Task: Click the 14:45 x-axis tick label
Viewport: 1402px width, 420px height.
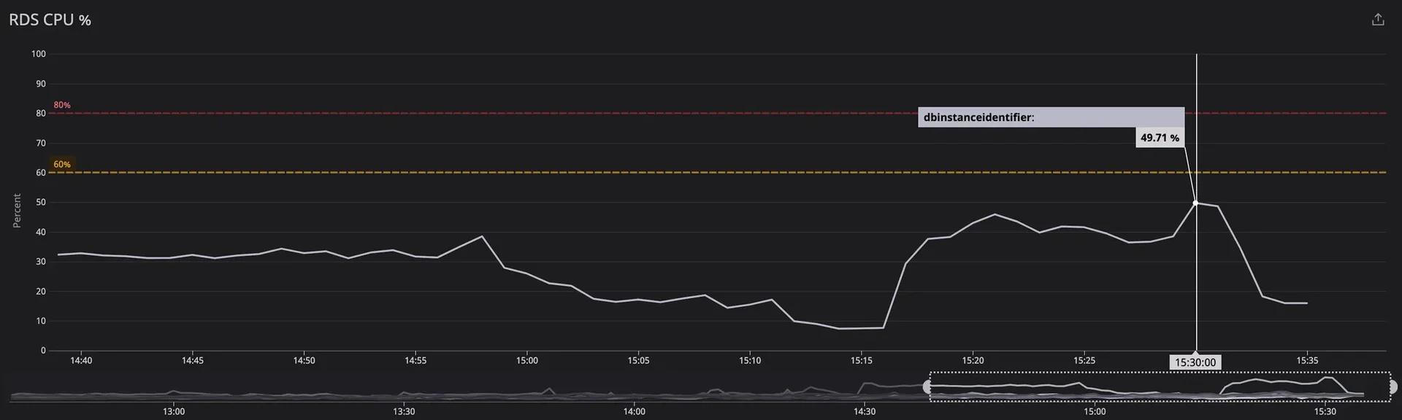Action: (x=192, y=360)
